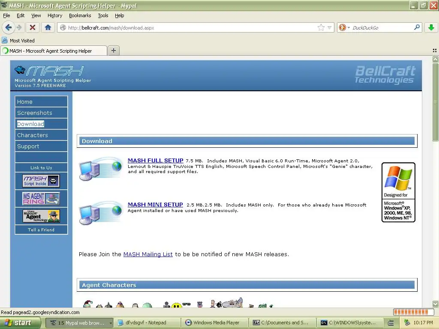The image size is (439, 329).
Task: Click the browser Back arrow button
Action: [8, 27]
